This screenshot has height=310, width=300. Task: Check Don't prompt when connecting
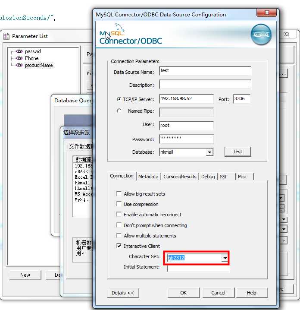(x=119, y=225)
